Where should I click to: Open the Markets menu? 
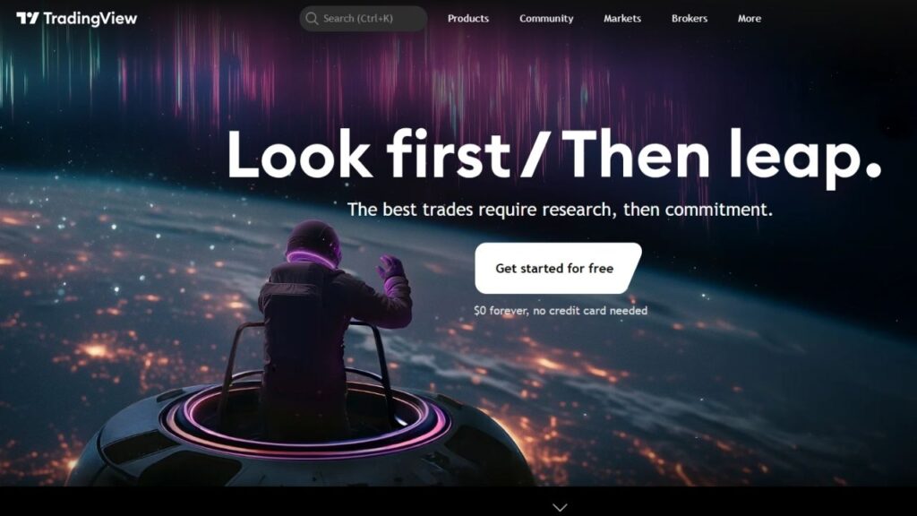(x=622, y=19)
